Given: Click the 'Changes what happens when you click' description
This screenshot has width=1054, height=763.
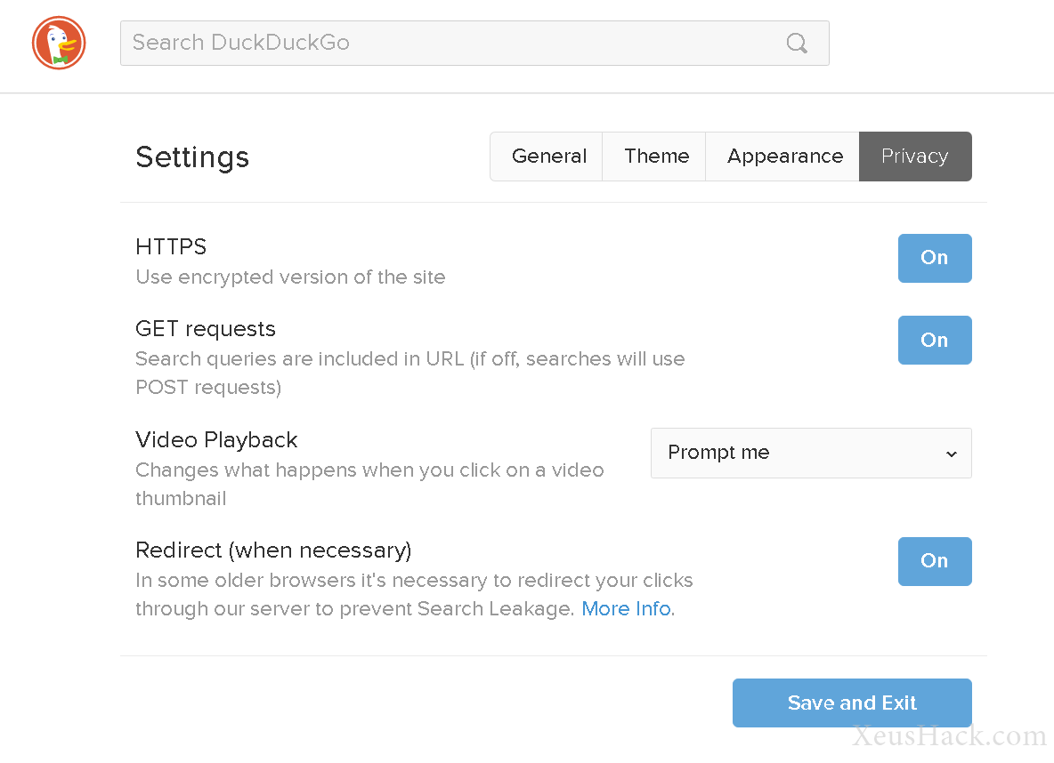Looking at the screenshot, I should click(369, 484).
